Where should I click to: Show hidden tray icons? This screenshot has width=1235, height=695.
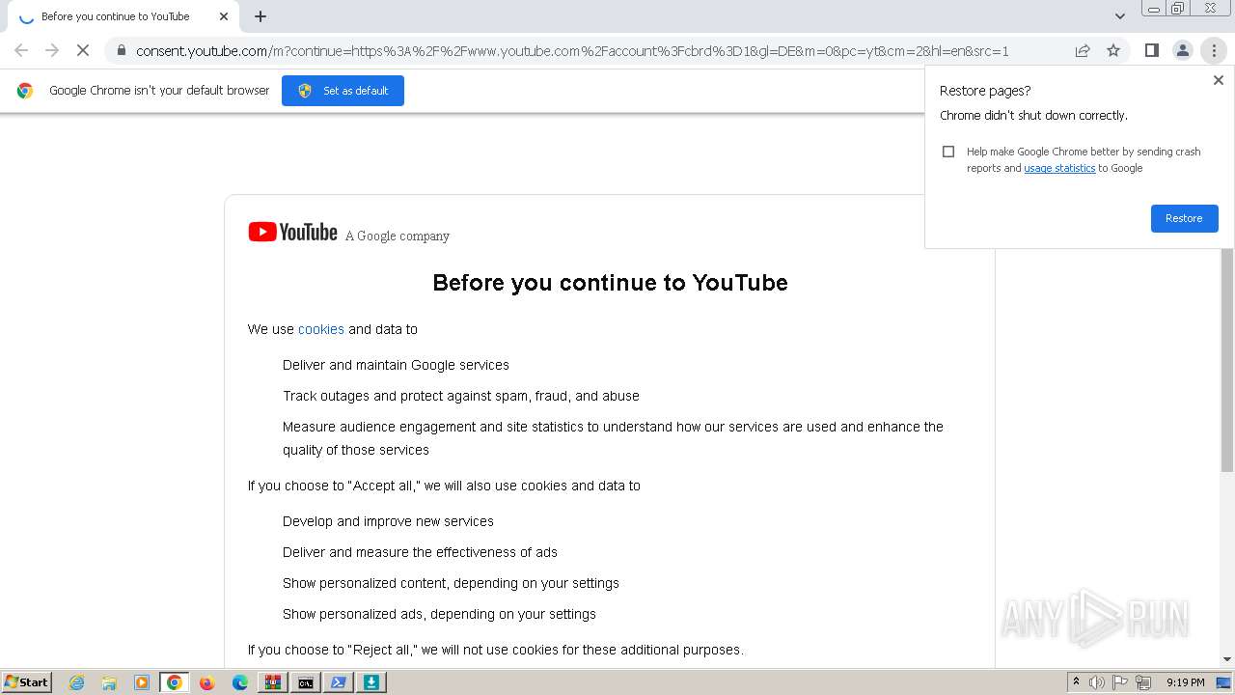[x=1076, y=682]
